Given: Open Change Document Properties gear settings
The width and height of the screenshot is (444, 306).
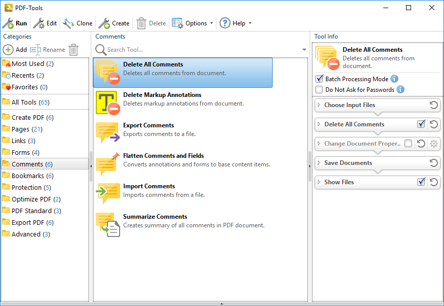Looking at the screenshot, I should point(434,144).
